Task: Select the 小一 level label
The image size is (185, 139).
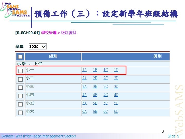Action: (x=30, y=70)
